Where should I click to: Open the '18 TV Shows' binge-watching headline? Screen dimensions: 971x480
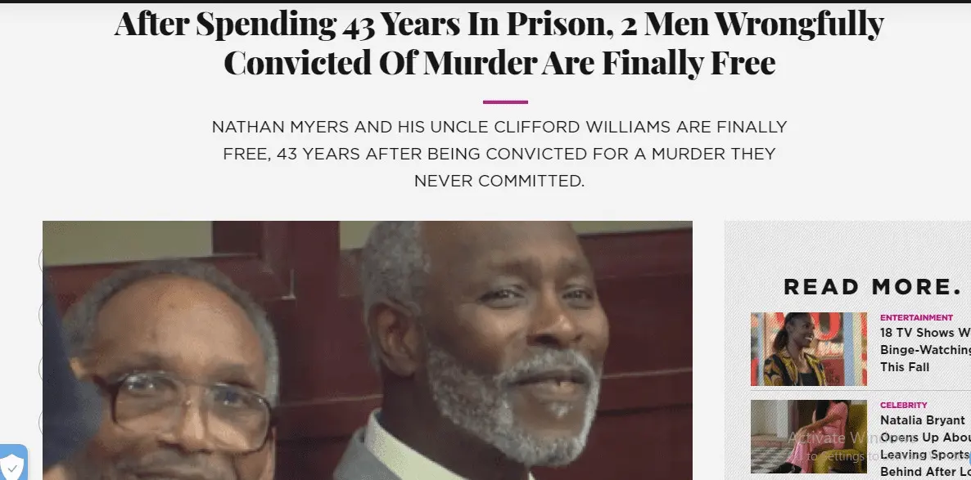point(925,349)
